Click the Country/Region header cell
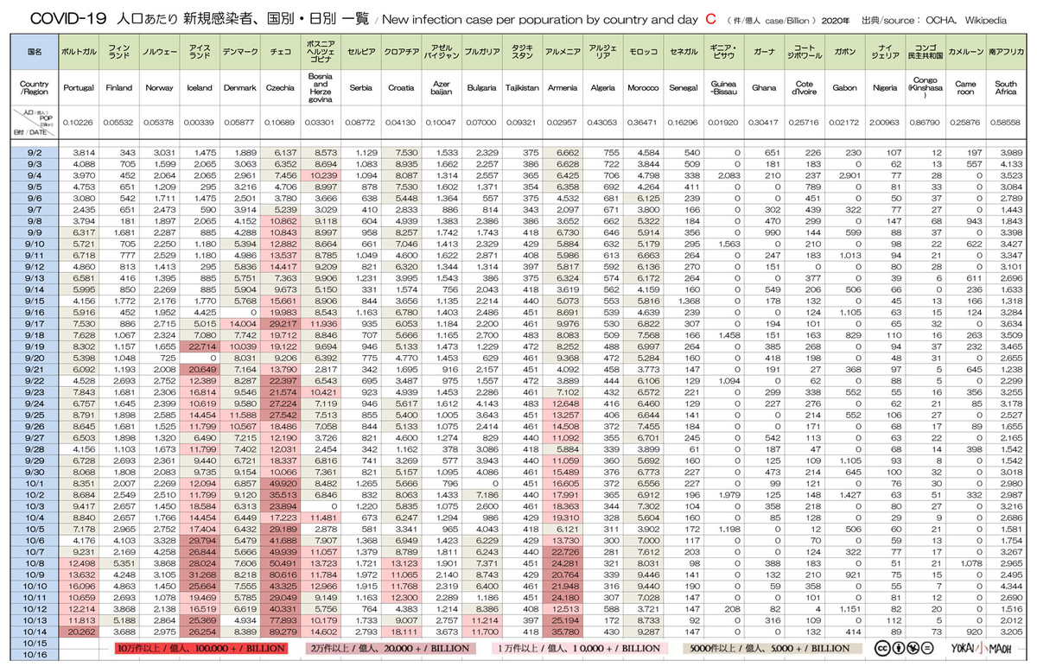1037x667 pixels. coord(35,88)
